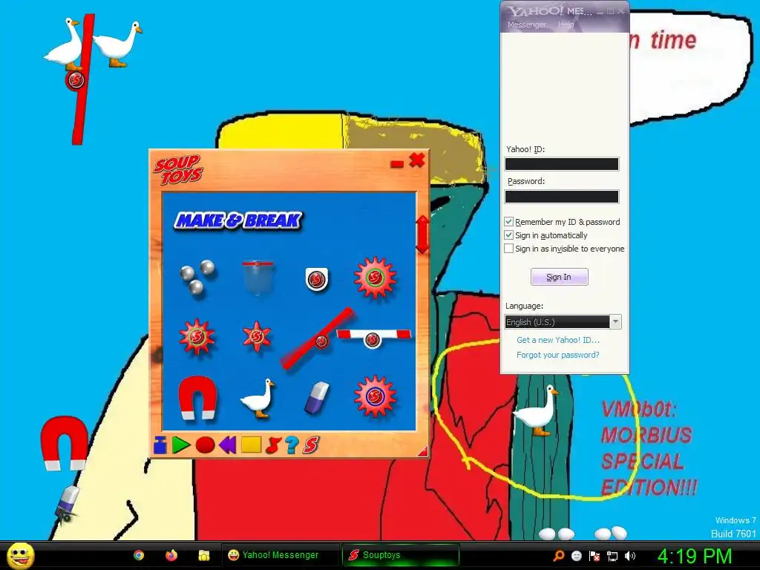The image size is (760, 570).
Task: Select the translucent basket hoop toy
Action: pos(258,278)
